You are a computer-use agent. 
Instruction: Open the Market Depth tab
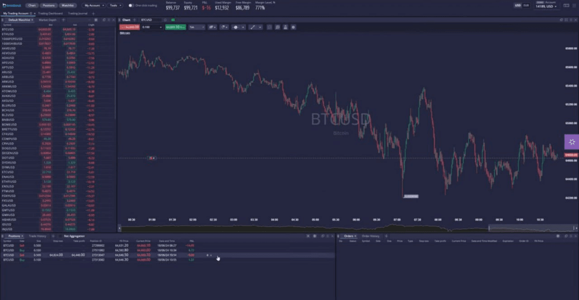(47, 20)
